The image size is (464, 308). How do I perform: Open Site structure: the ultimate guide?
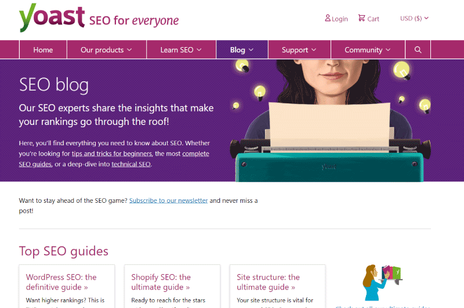[x=268, y=282]
